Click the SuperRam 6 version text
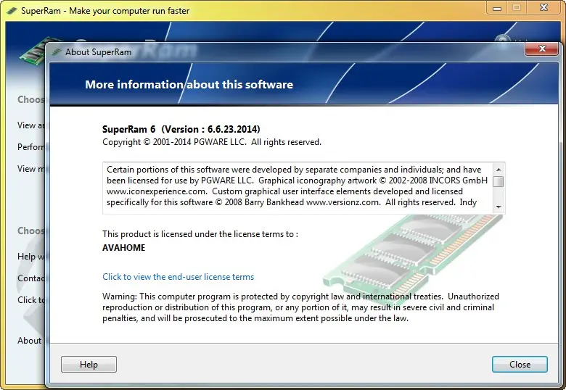Viewport: 566px width, 390px height. point(181,129)
